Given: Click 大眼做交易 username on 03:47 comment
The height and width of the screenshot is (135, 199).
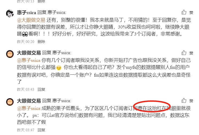Looking at the screenshot, I should [29, 101].
